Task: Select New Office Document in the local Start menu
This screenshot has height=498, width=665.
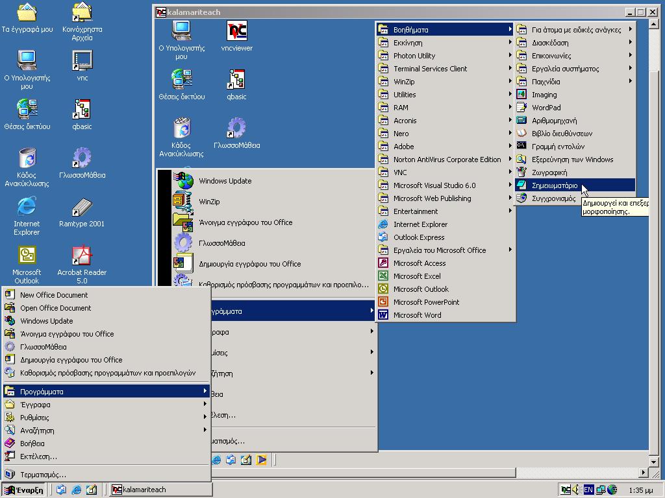Action: (x=107, y=295)
